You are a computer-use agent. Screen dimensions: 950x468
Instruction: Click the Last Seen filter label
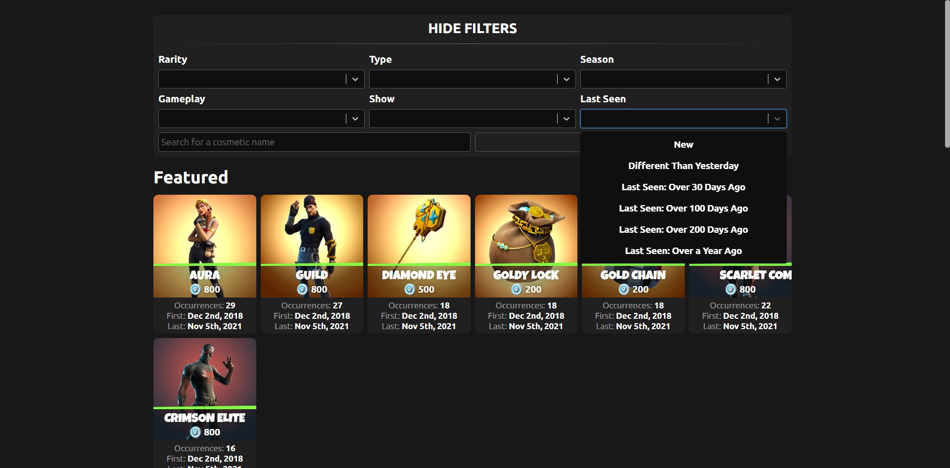tap(603, 99)
